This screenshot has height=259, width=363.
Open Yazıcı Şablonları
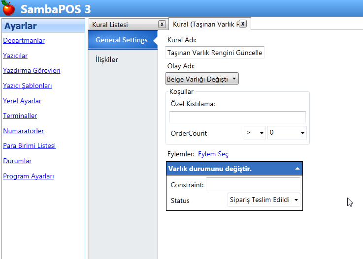[x=28, y=86]
